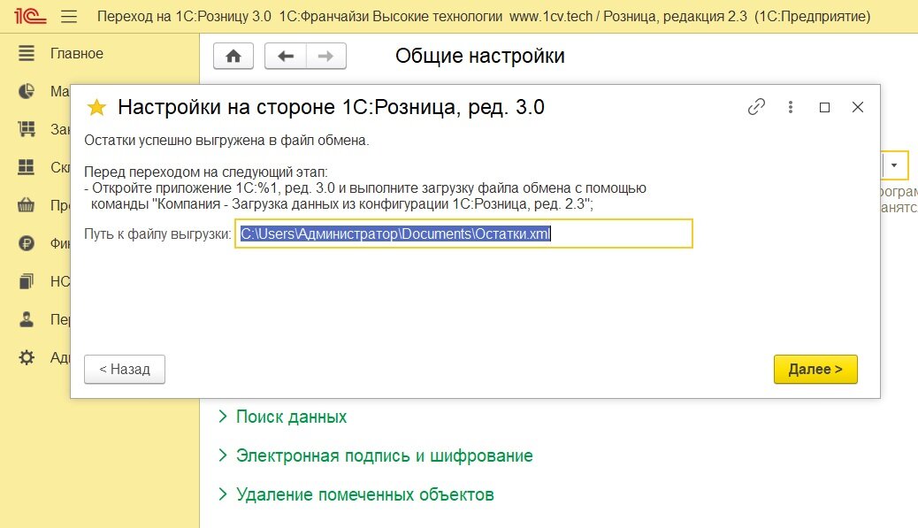The width and height of the screenshot is (918, 528).
Task: Click the basket sales sidebar icon
Action: pyautogui.click(x=27, y=205)
